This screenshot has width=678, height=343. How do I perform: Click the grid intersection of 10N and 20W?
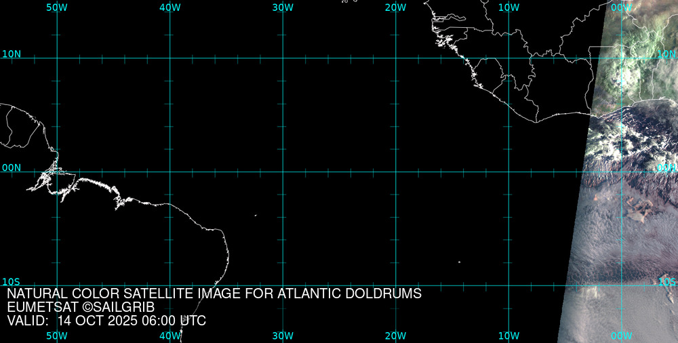(396, 58)
